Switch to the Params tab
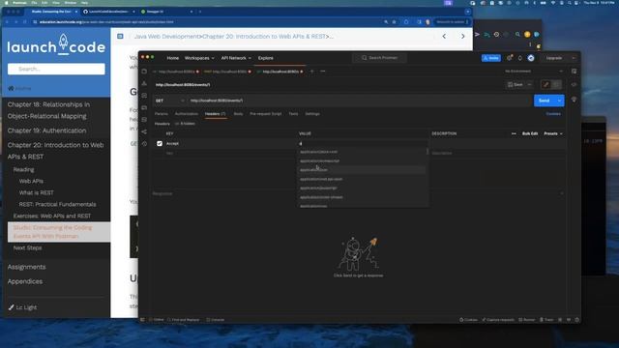The height and width of the screenshot is (348, 619). click(x=162, y=114)
